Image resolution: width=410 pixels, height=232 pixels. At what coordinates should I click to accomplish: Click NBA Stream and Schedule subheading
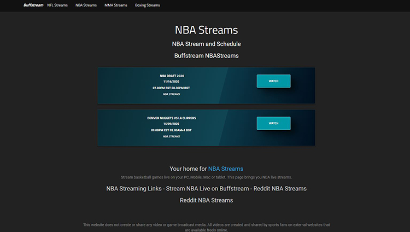pos(206,44)
